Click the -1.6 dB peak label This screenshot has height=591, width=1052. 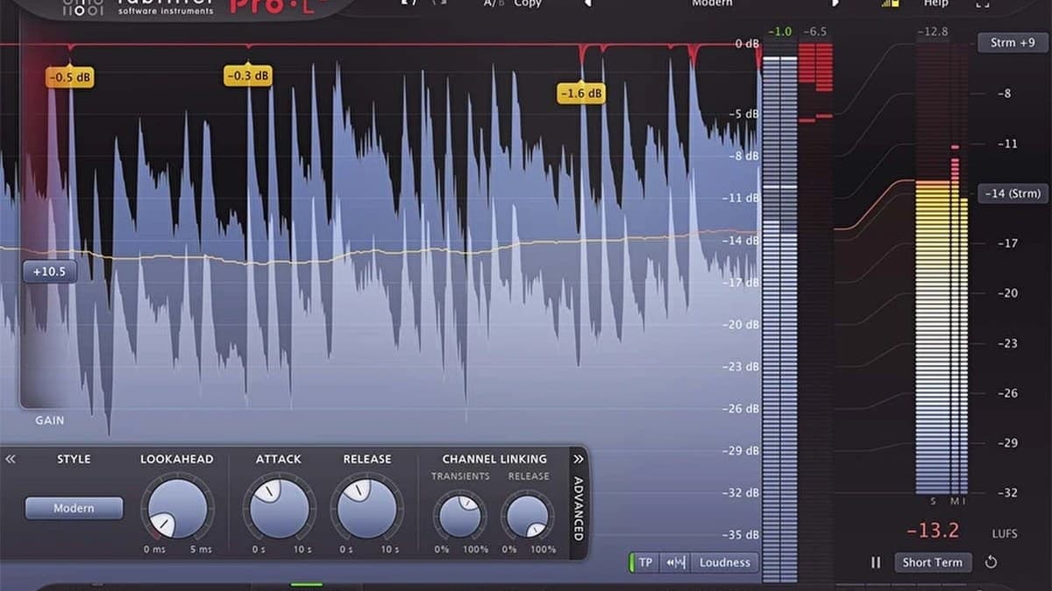(x=581, y=93)
